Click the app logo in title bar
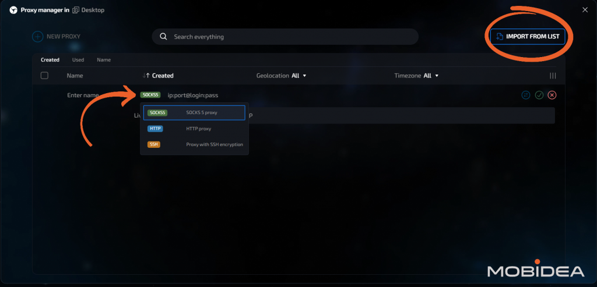This screenshot has width=597, height=287. (13, 10)
